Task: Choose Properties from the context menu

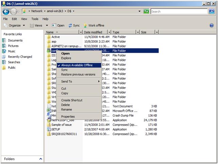Action: (x=68, y=116)
